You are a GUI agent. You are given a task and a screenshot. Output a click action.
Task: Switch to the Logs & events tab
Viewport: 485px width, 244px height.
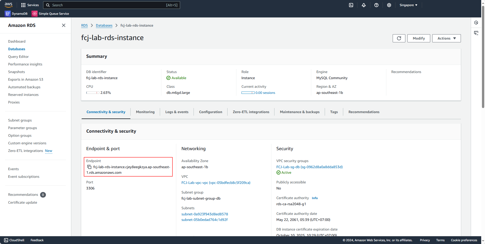177,112
